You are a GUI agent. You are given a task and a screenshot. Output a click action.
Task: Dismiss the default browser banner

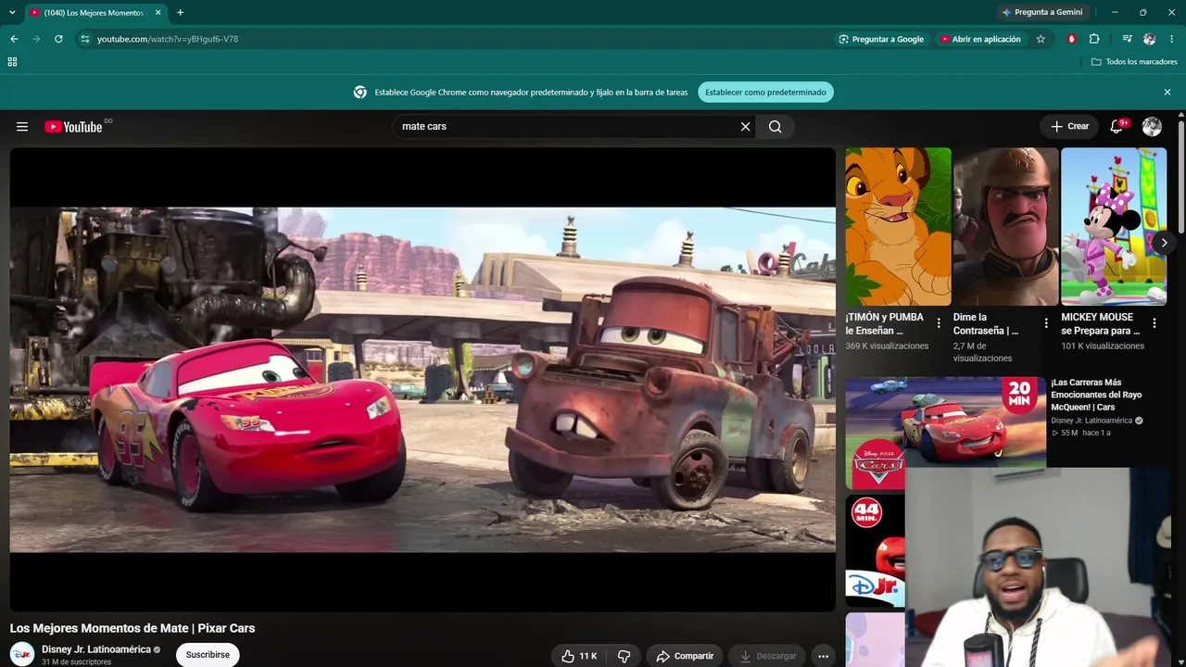1167,93
